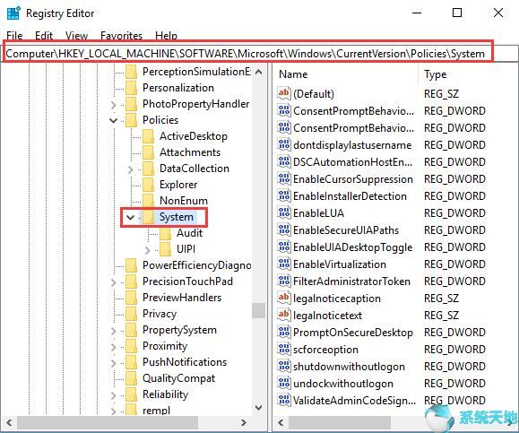Click the EnableInstallerDetection DWORD icon
The width and height of the screenshot is (519, 433).
pos(283,195)
